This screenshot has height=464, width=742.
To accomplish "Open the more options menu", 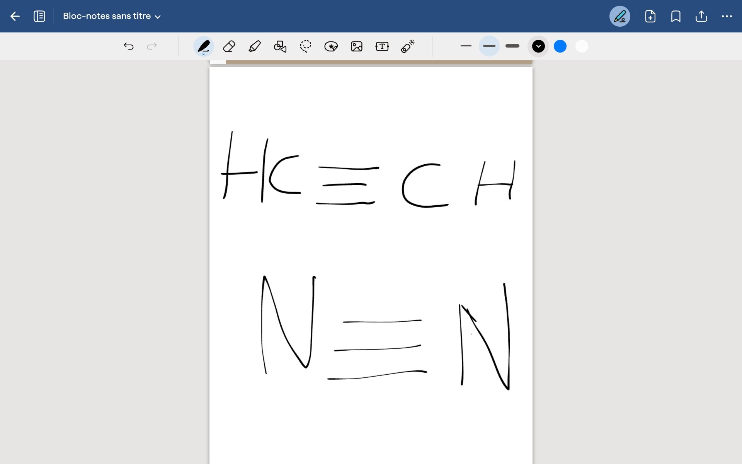I will pyautogui.click(x=727, y=16).
